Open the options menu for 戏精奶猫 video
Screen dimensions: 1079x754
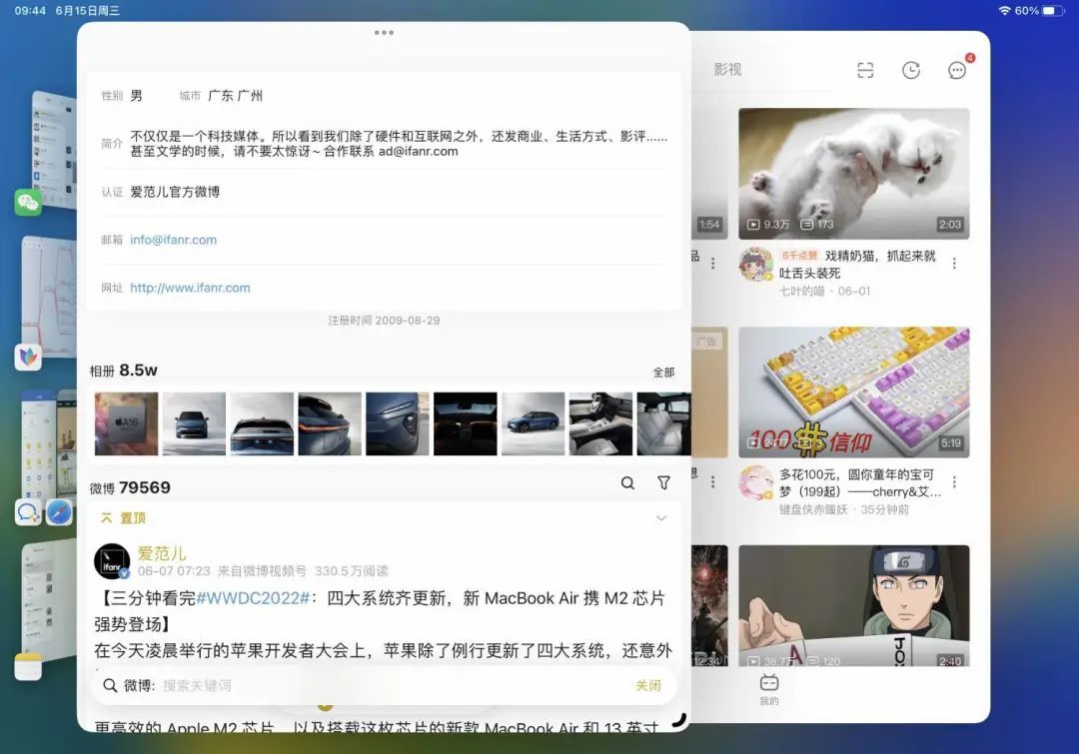[x=955, y=262]
